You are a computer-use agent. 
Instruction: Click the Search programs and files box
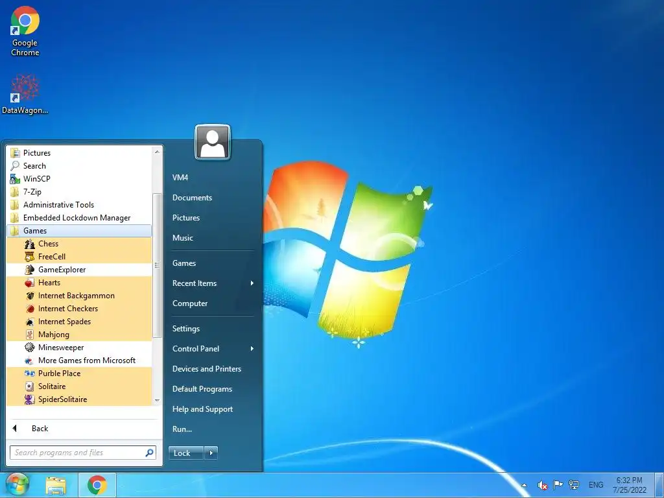click(x=83, y=453)
